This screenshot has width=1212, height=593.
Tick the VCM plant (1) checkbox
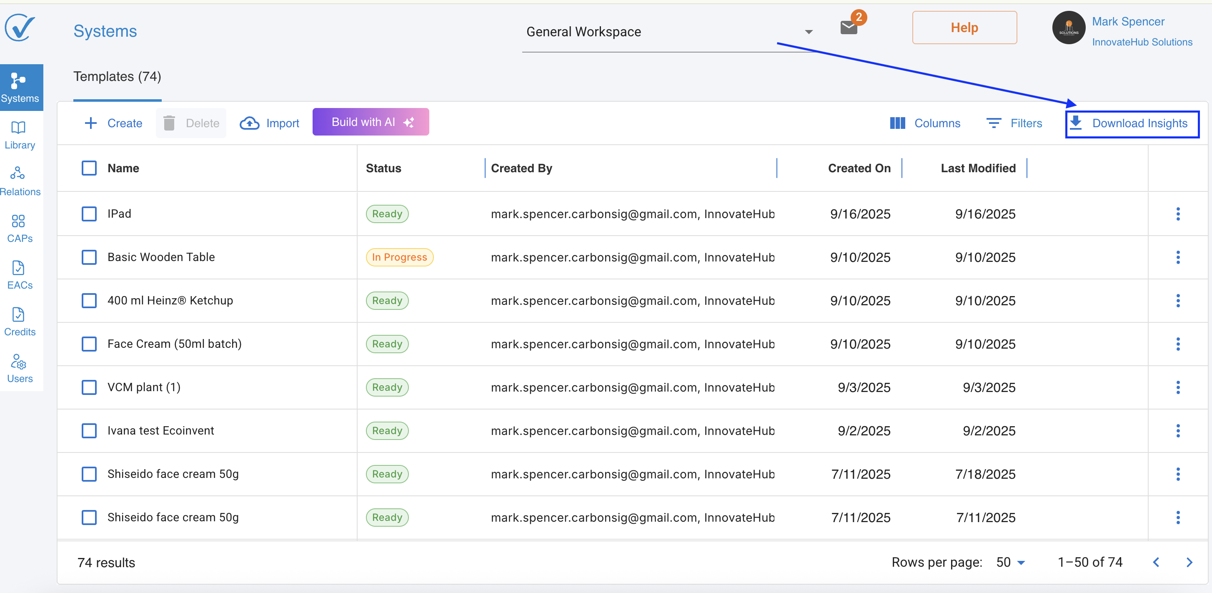(x=89, y=387)
